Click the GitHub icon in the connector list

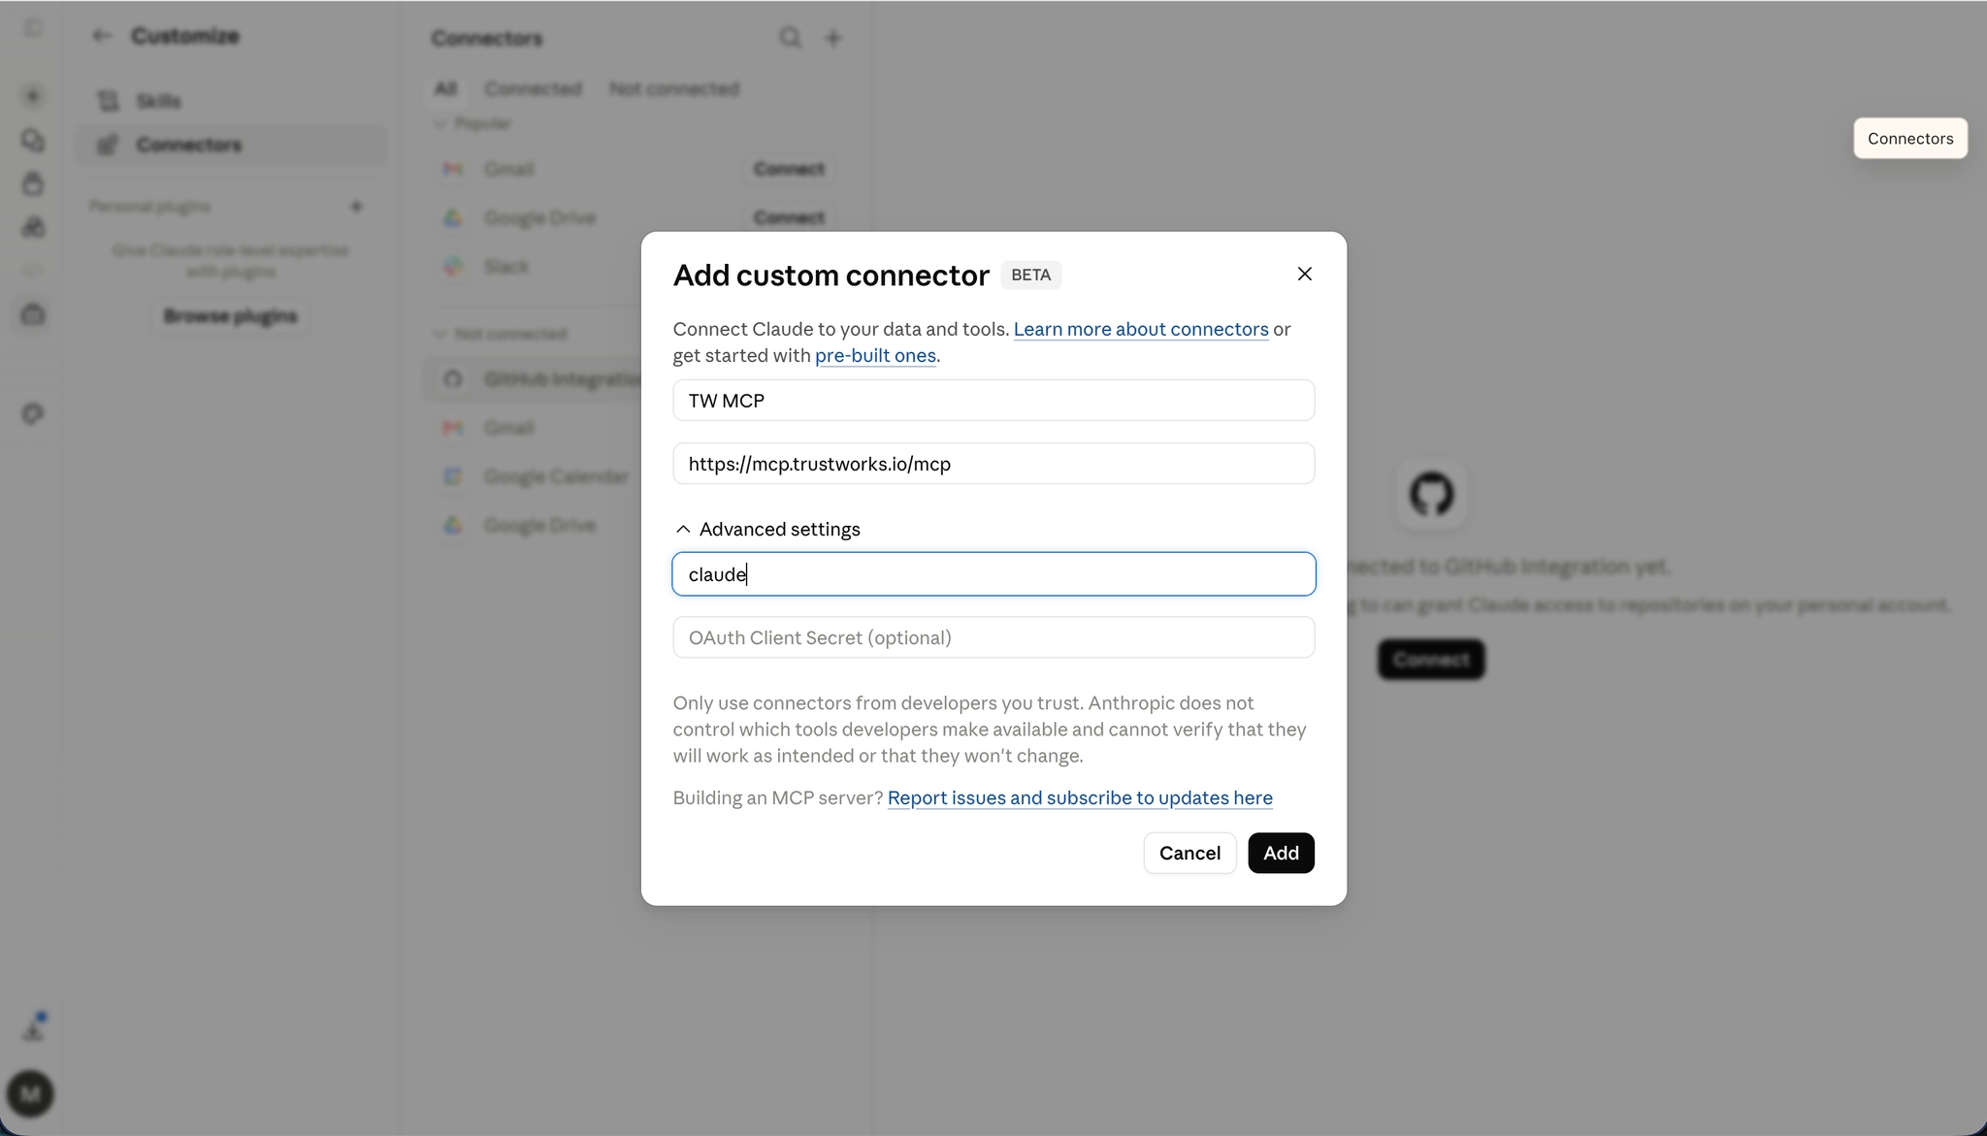[453, 379]
